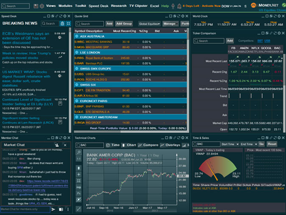Expand the Manage dropdown in Quote Grid
Viewport: 286px width, 215px height.
170,24
